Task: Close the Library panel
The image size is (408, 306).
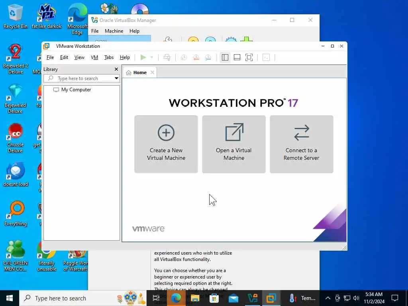Action: tap(116, 69)
